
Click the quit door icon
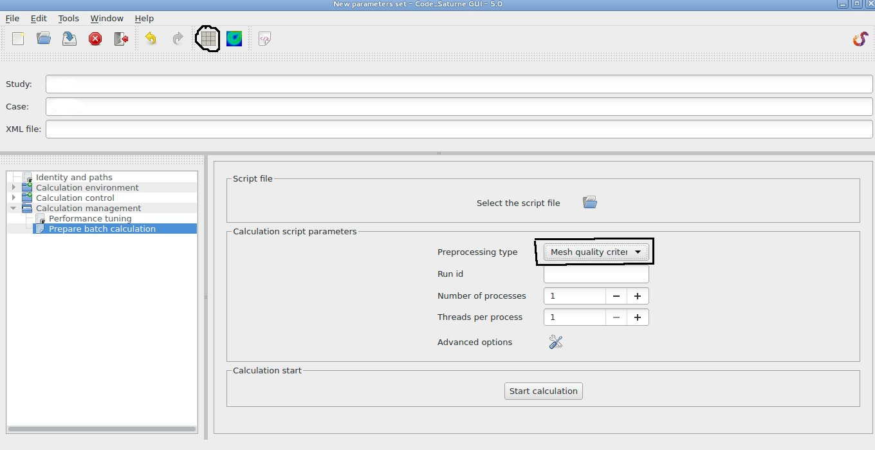pyautogui.click(x=121, y=39)
